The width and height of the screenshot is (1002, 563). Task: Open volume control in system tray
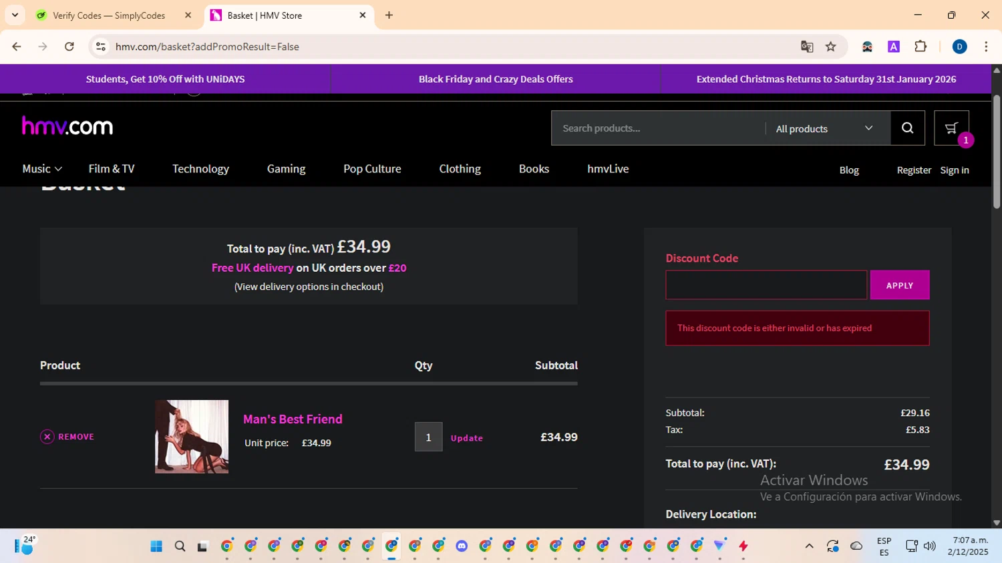pyautogui.click(x=929, y=546)
